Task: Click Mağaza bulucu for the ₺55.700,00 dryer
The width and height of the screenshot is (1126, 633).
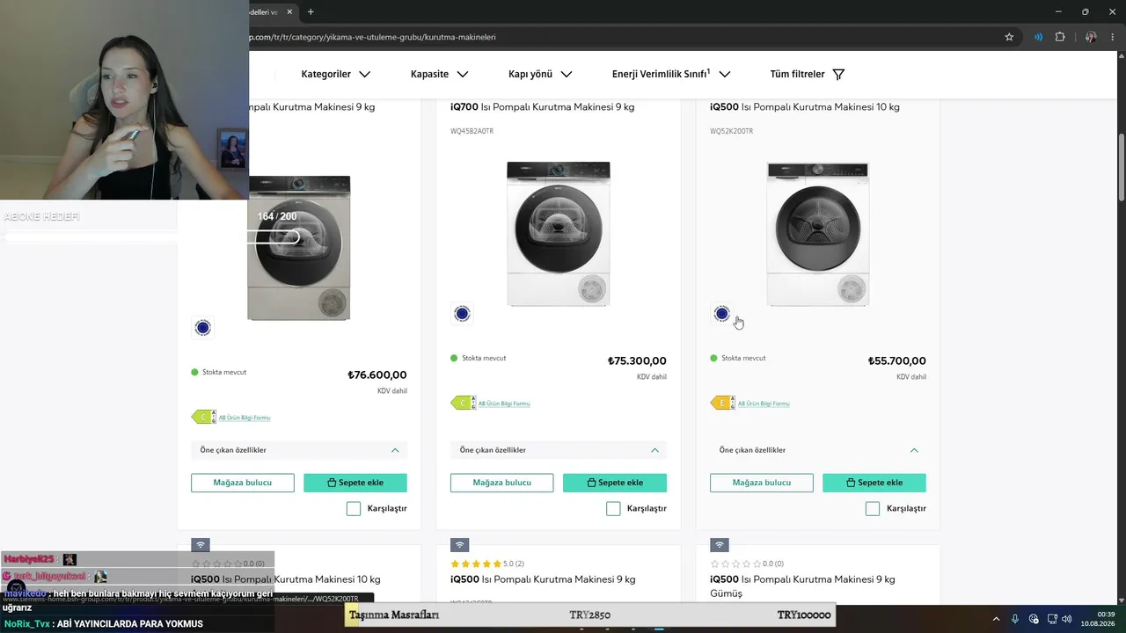Action: 762,483
